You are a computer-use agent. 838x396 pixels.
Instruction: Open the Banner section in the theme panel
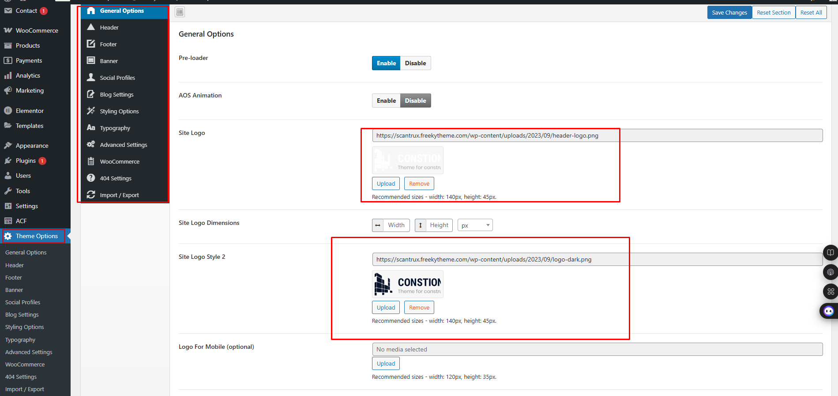[x=109, y=61]
